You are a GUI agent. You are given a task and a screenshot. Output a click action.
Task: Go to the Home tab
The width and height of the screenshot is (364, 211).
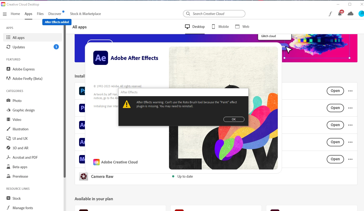[x=15, y=14]
